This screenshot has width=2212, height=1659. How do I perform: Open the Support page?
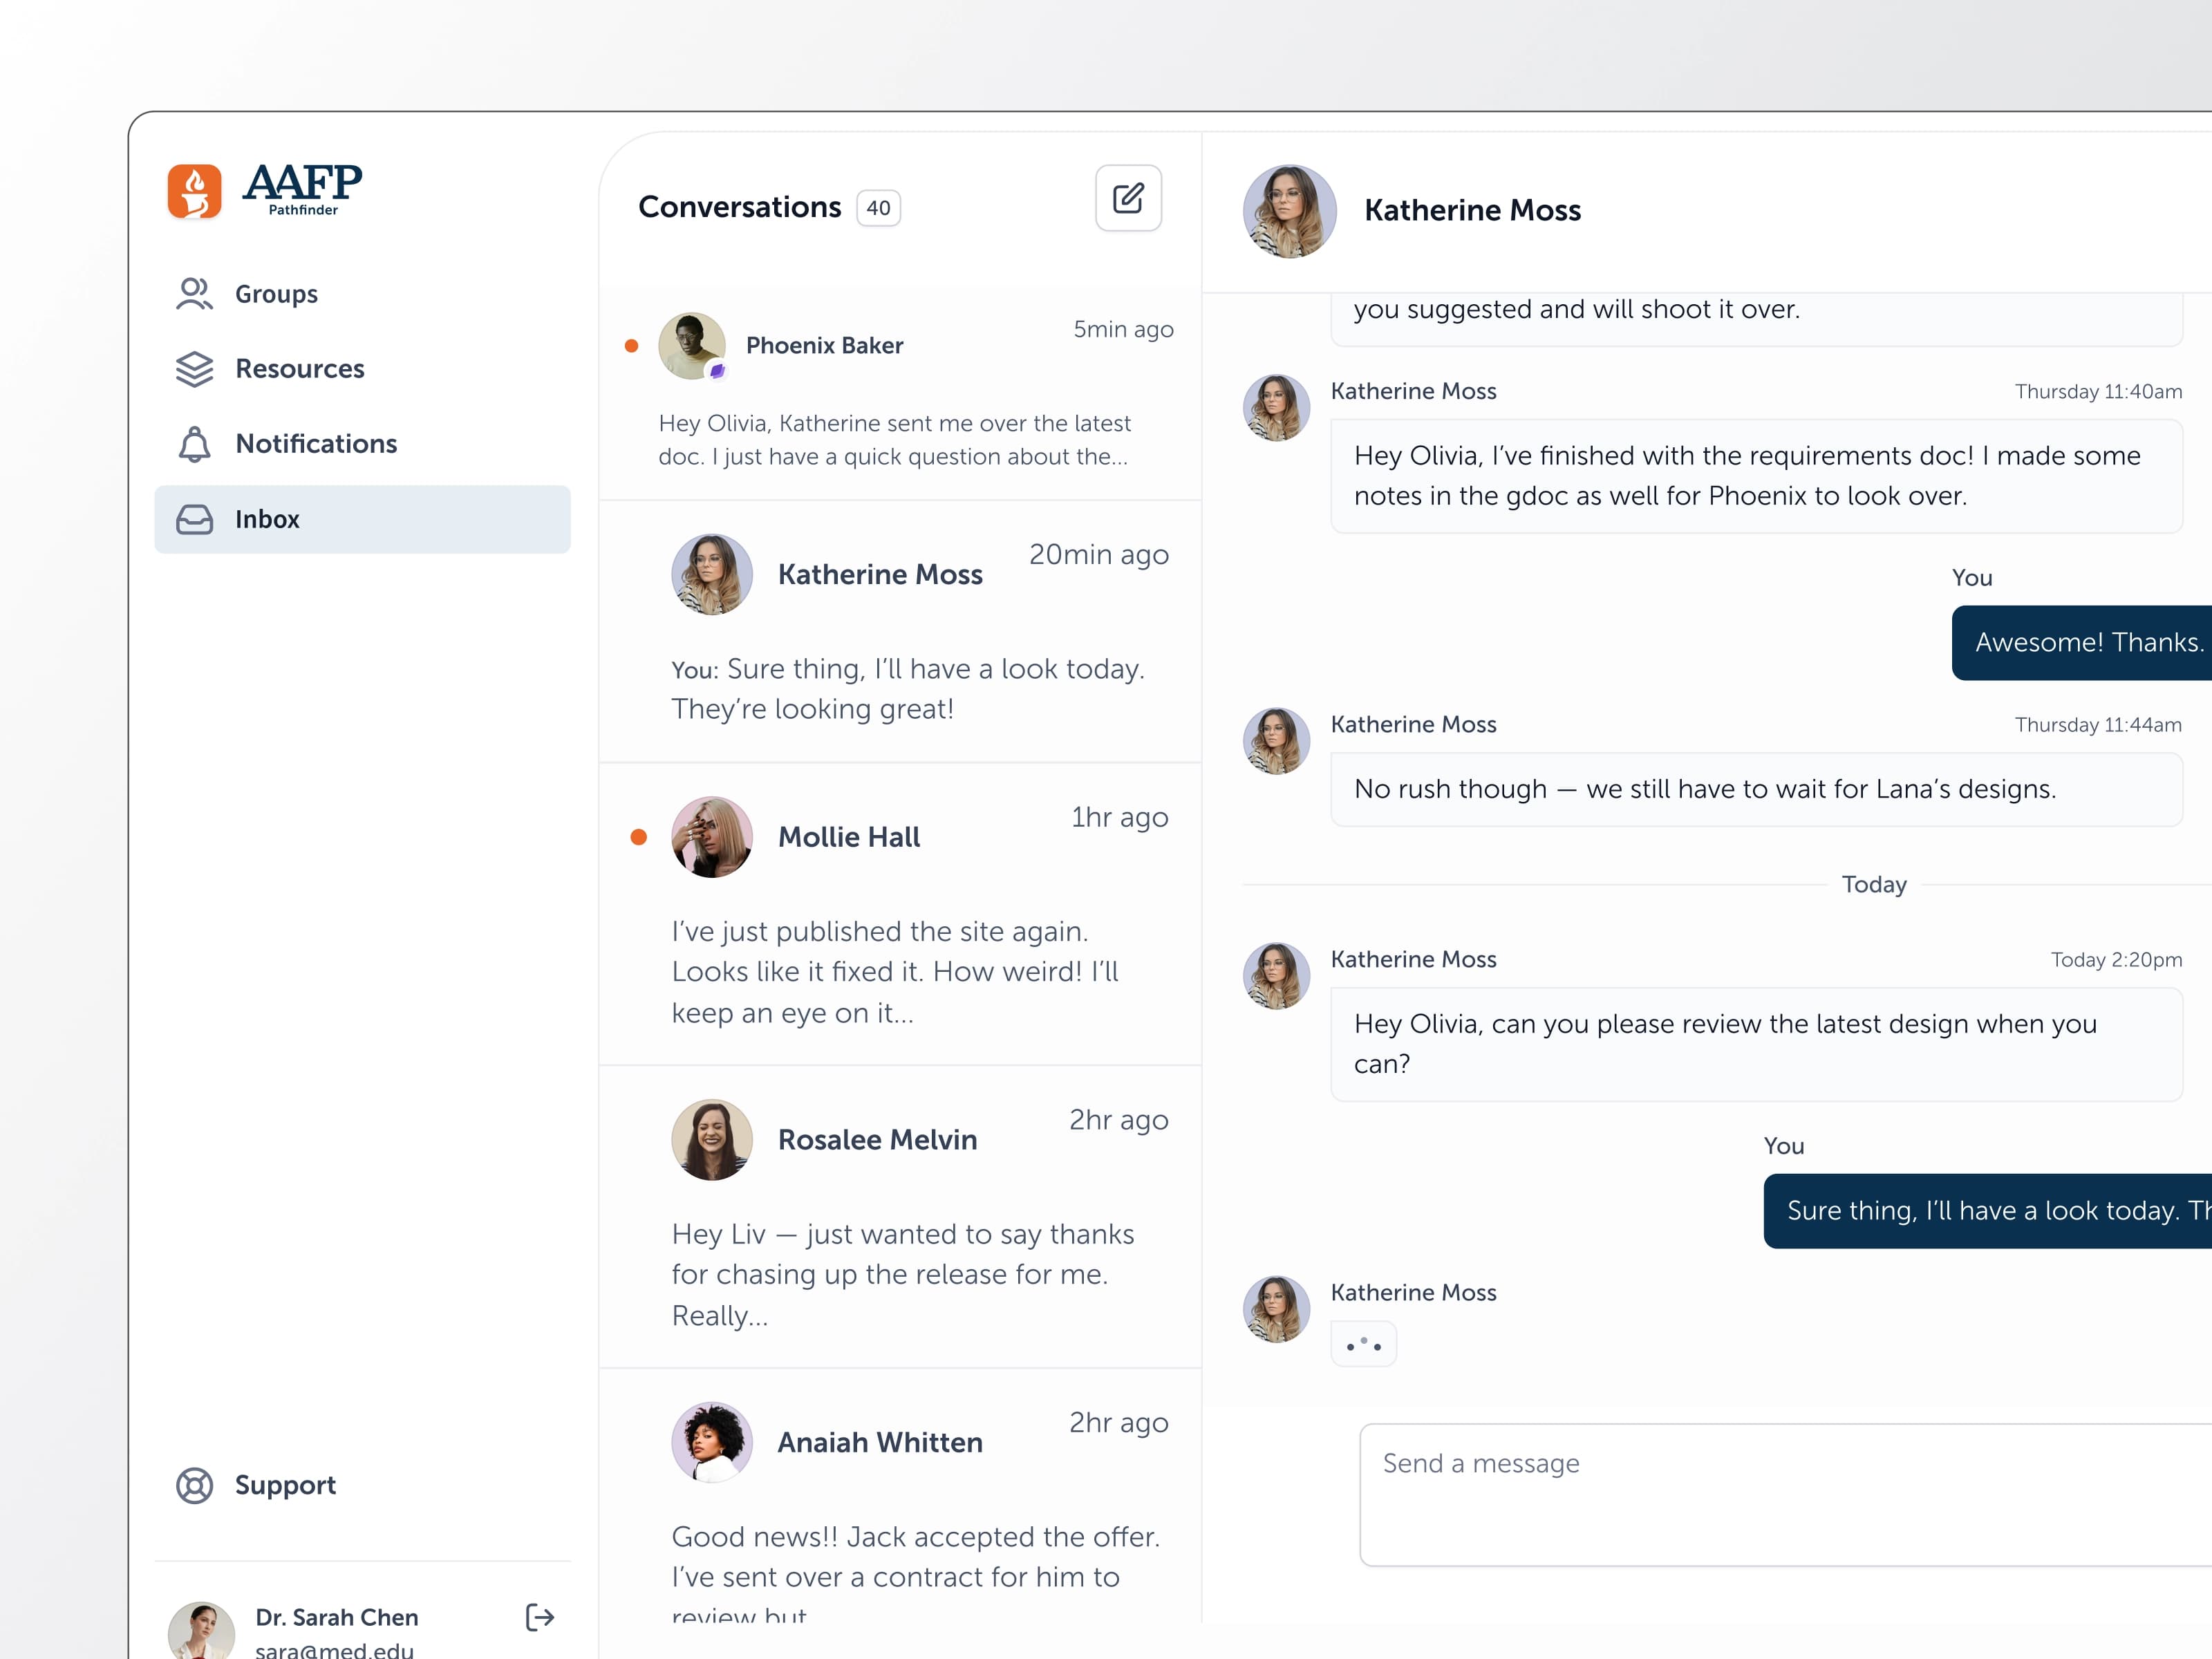(362, 1485)
